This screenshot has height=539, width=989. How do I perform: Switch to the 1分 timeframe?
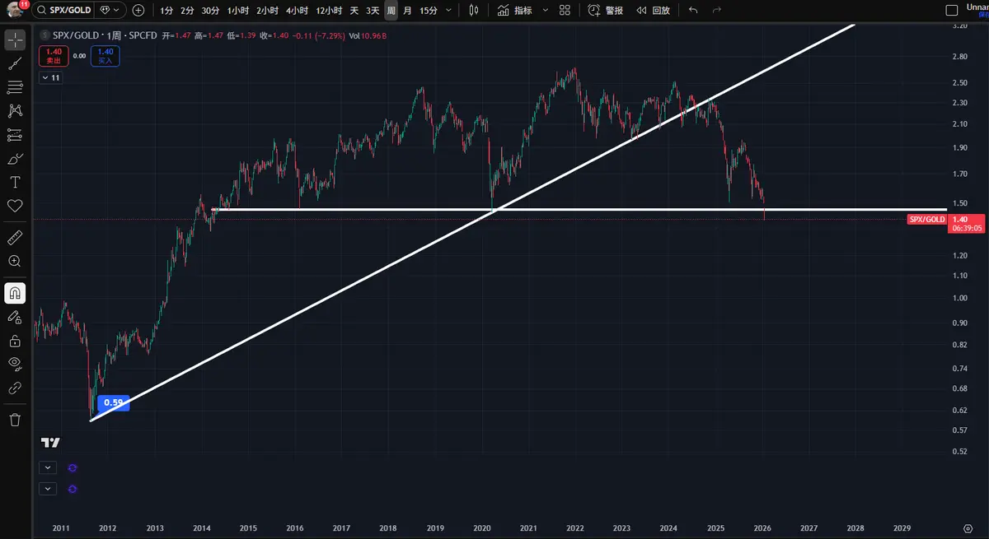click(166, 11)
